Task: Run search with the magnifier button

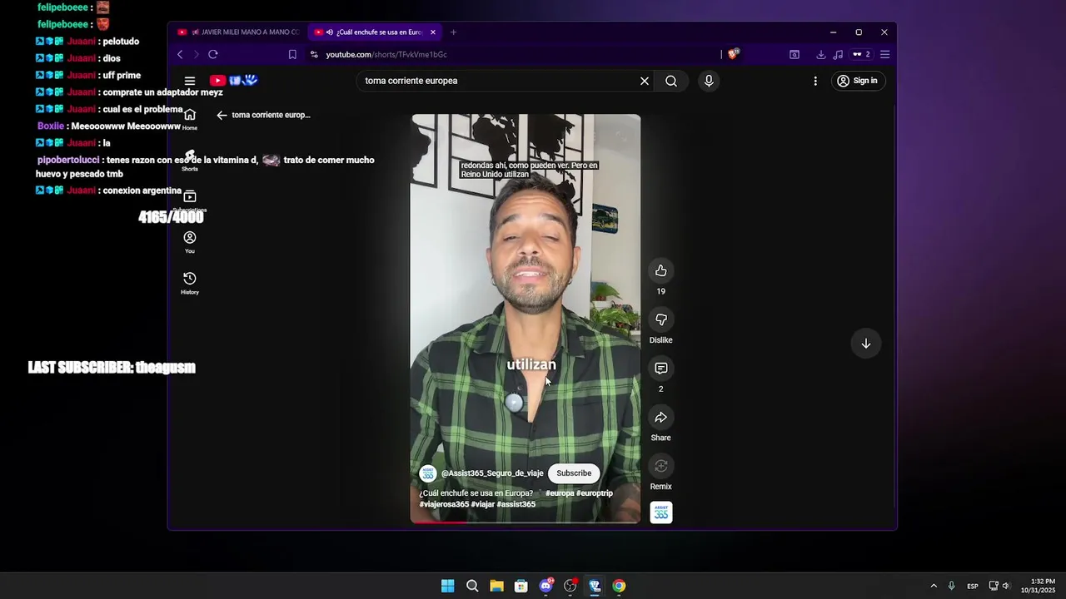Action: [x=671, y=81]
